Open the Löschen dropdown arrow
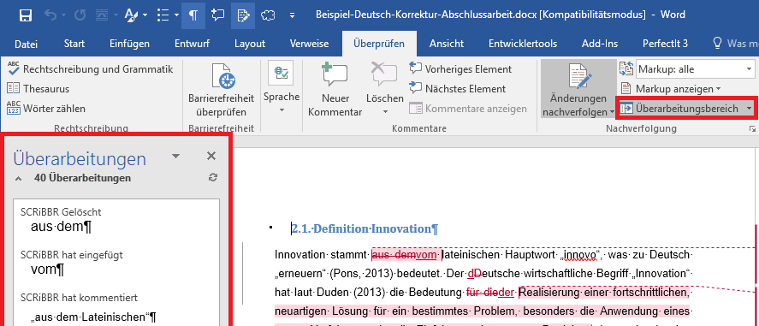The image size is (759, 326). point(385,112)
